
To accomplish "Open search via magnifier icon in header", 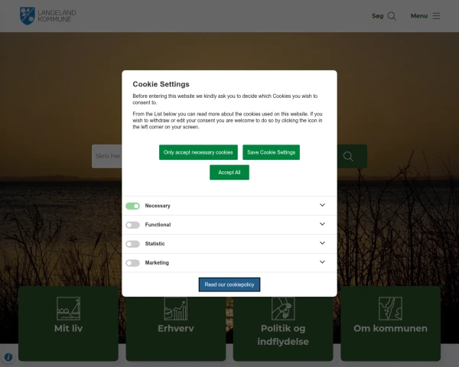I will click(x=392, y=16).
